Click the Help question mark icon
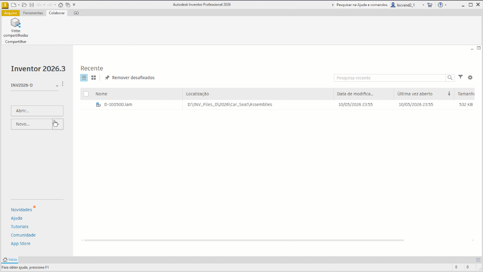Viewport: 483px width, 272px height. coord(440,5)
